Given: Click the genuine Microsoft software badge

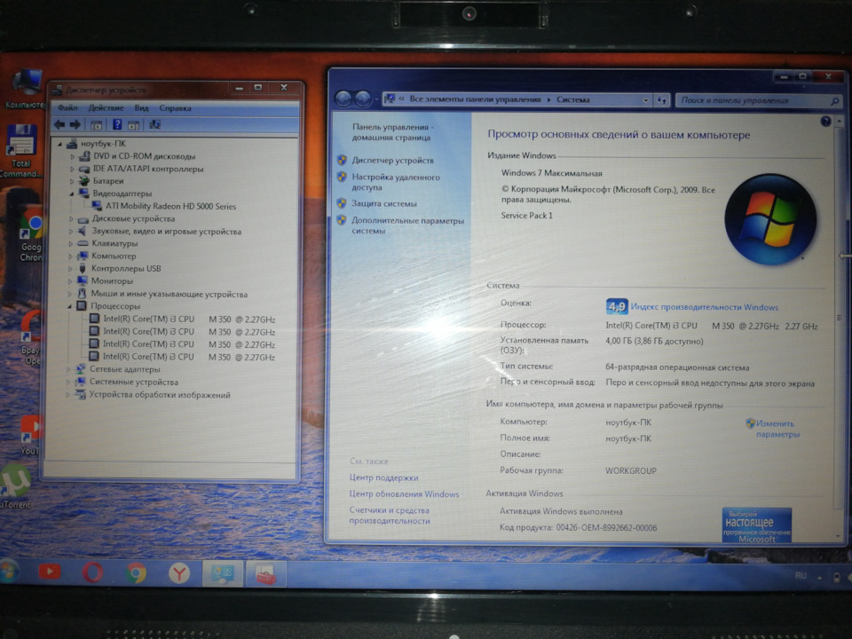Looking at the screenshot, I should [756, 525].
